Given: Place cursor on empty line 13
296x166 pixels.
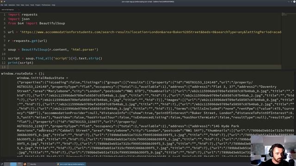Looking at the screenshot, I should 144,67.
